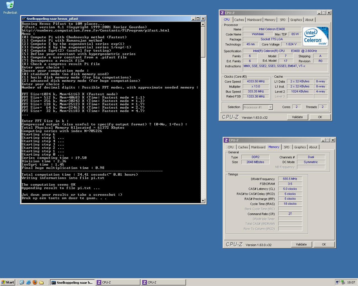
Task: Open Graphics tab in upper CPU-Z window
Action: [x=296, y=20]
